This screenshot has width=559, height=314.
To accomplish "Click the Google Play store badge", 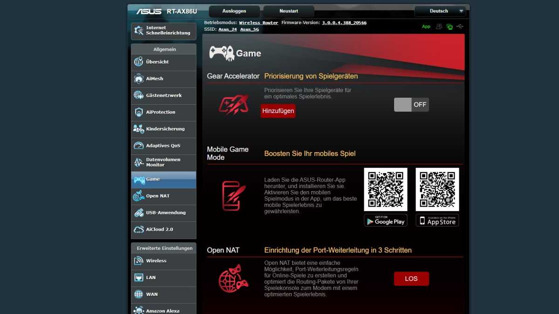I will click(x=385, y=221).
